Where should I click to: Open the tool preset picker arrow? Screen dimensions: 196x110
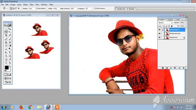7,9
